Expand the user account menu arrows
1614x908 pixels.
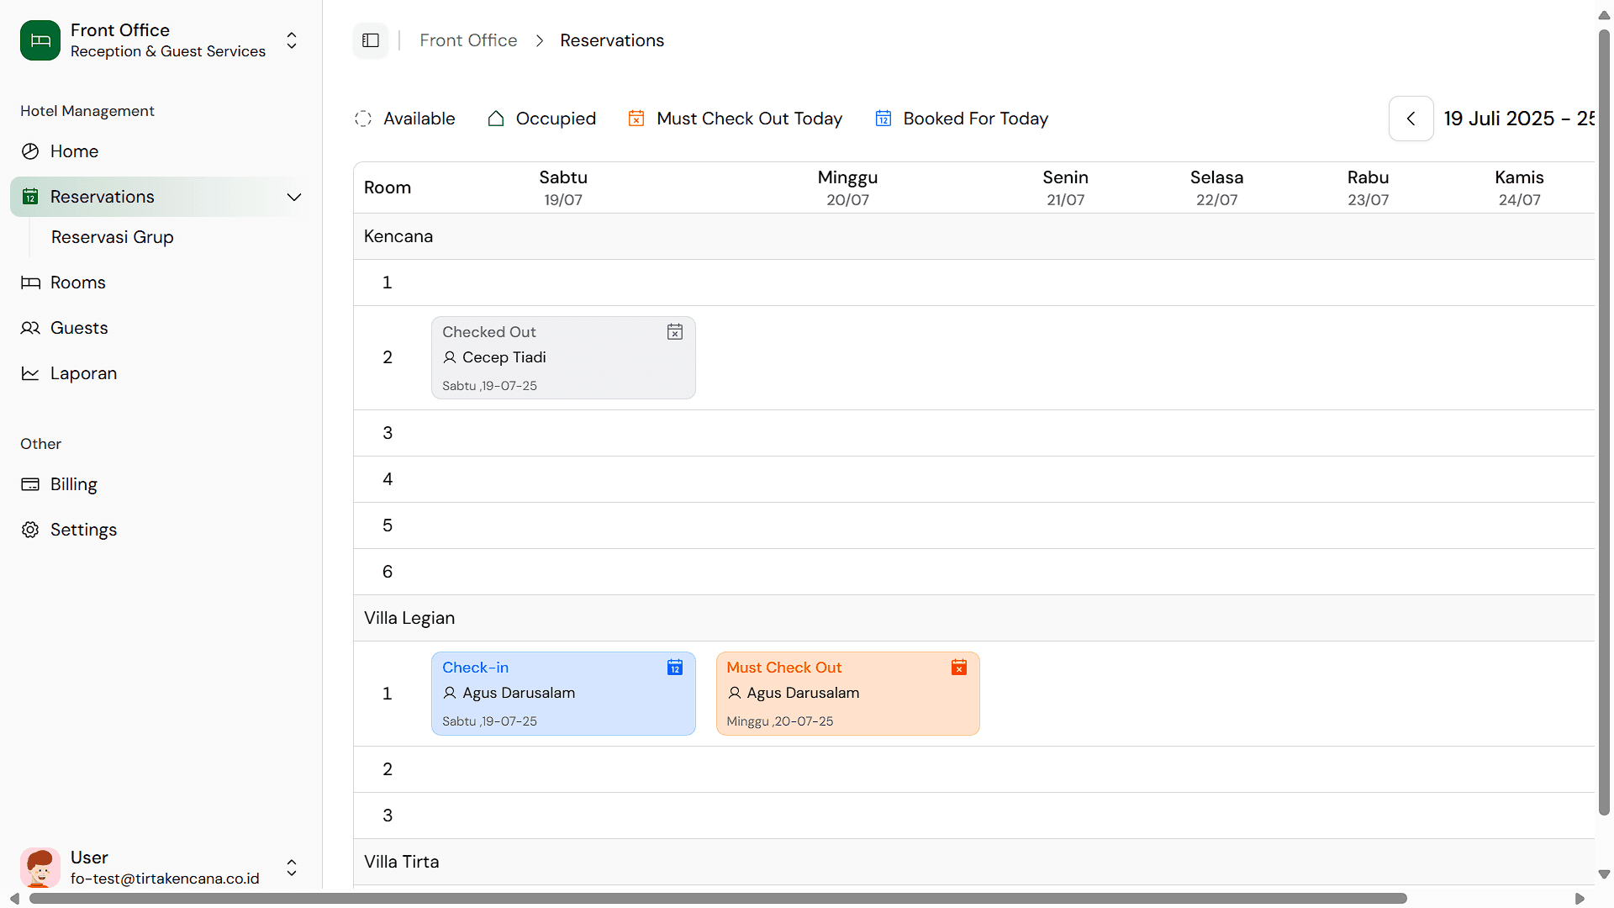pyautogui.click(x=292, y=868)
